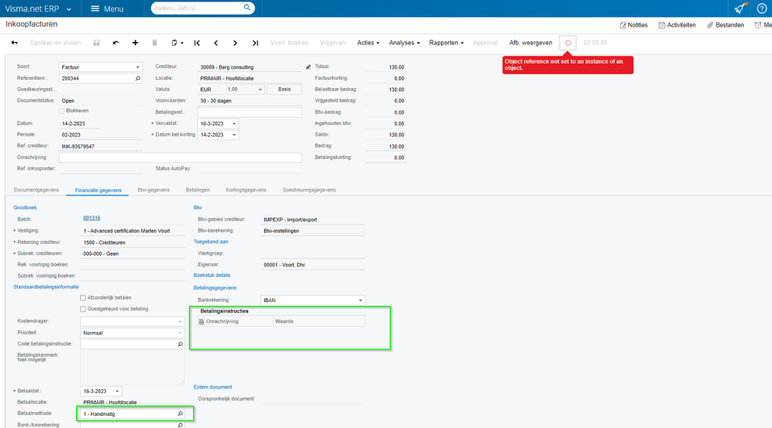This screenshot has height=428, width=772.
Task: Toggle the Blokkeren checkbox
Action: (61, 111)
